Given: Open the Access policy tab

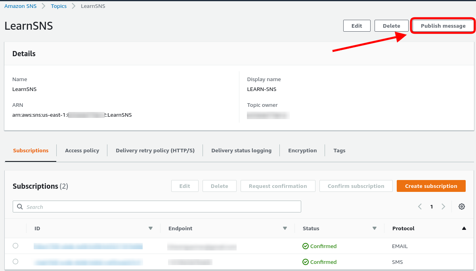Looking at the screenshot, I should 82,150.
